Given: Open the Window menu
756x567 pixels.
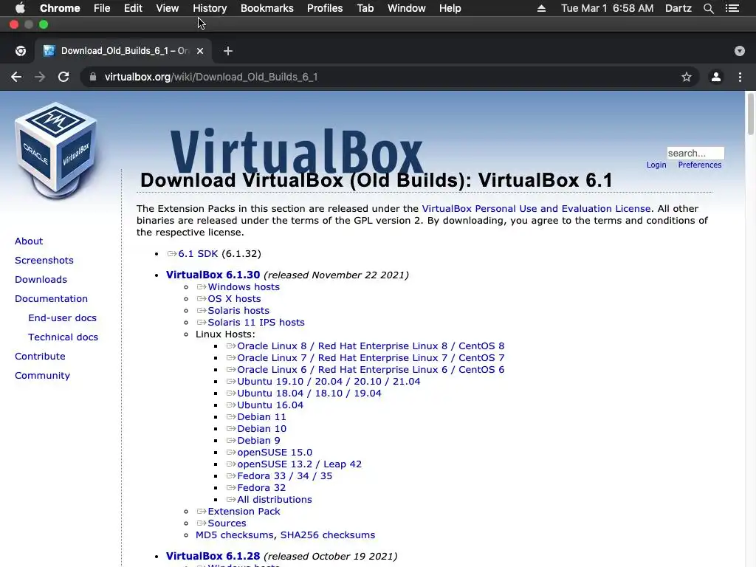Looking at the screenshot, I should (407, 8).
